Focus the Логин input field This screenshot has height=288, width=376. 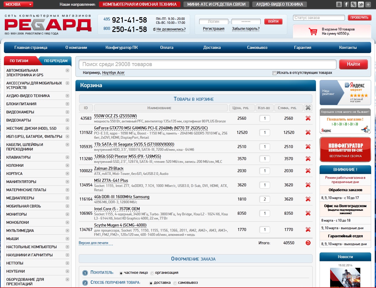point(214,21)
